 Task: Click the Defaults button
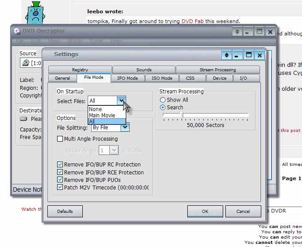tap(65, 212)
